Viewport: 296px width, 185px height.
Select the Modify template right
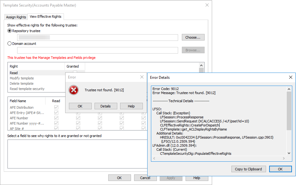point(22,78)
